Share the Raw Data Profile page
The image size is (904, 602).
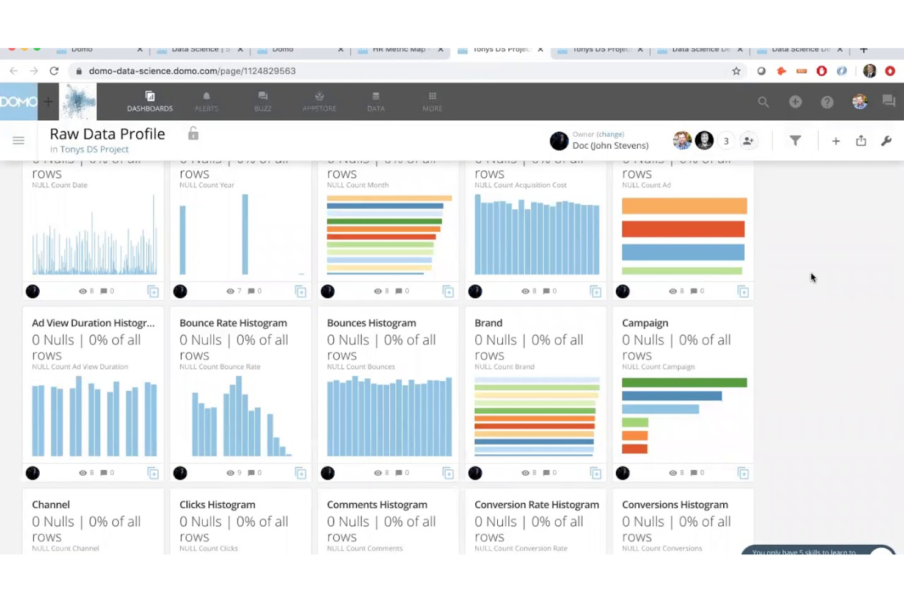861,140
